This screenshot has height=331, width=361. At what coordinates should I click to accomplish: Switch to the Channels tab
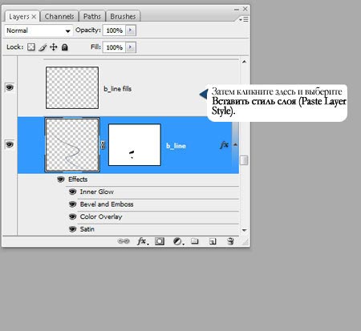click(x=59, y=17)
